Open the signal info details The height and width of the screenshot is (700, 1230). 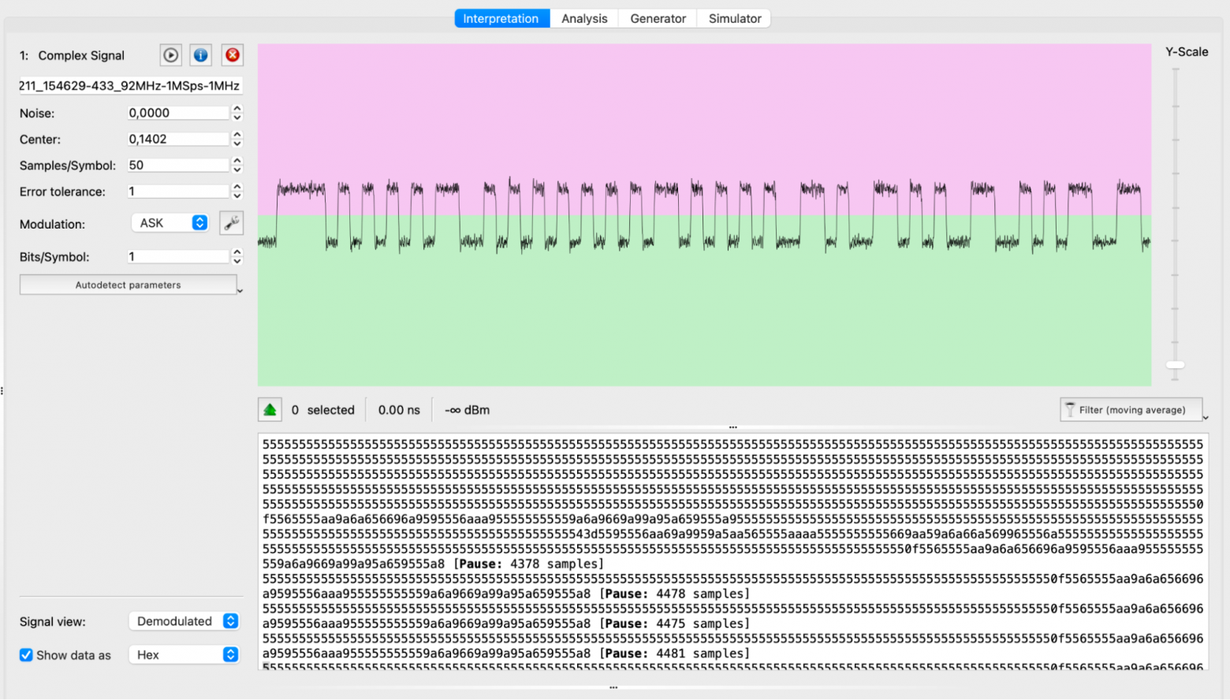pos(201,55)
